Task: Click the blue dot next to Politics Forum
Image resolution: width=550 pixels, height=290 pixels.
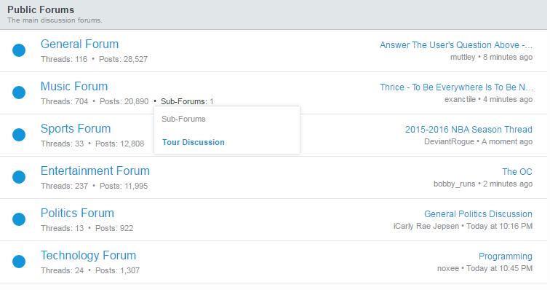Action: coord(19,219)
